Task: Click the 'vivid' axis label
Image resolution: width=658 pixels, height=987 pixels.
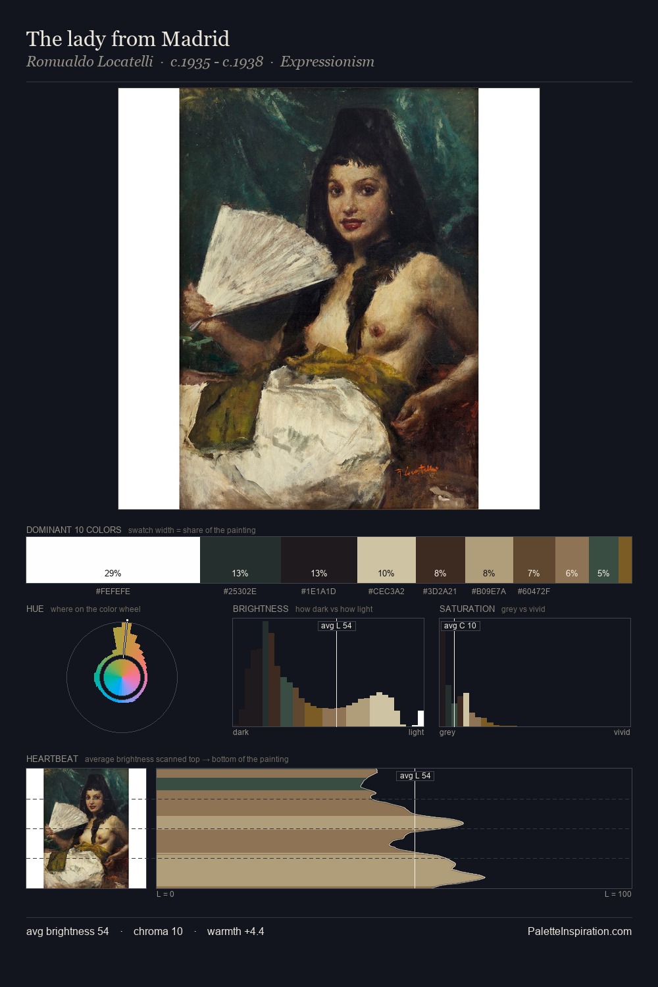Action: 622,732
